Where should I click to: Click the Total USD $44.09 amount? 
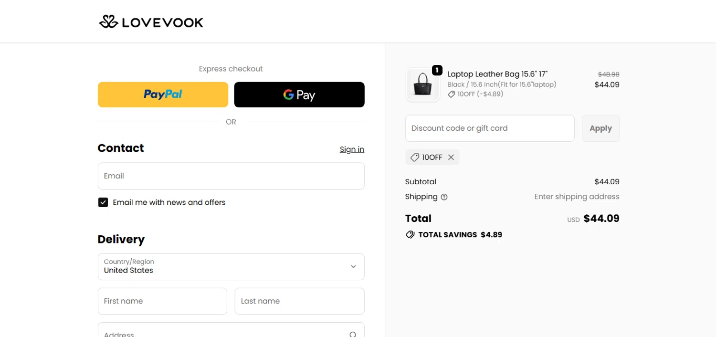[x=601, y=219]
